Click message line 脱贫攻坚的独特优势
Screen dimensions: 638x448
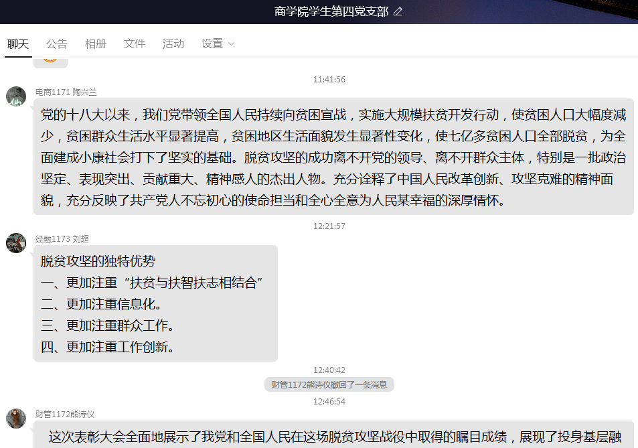98,261
